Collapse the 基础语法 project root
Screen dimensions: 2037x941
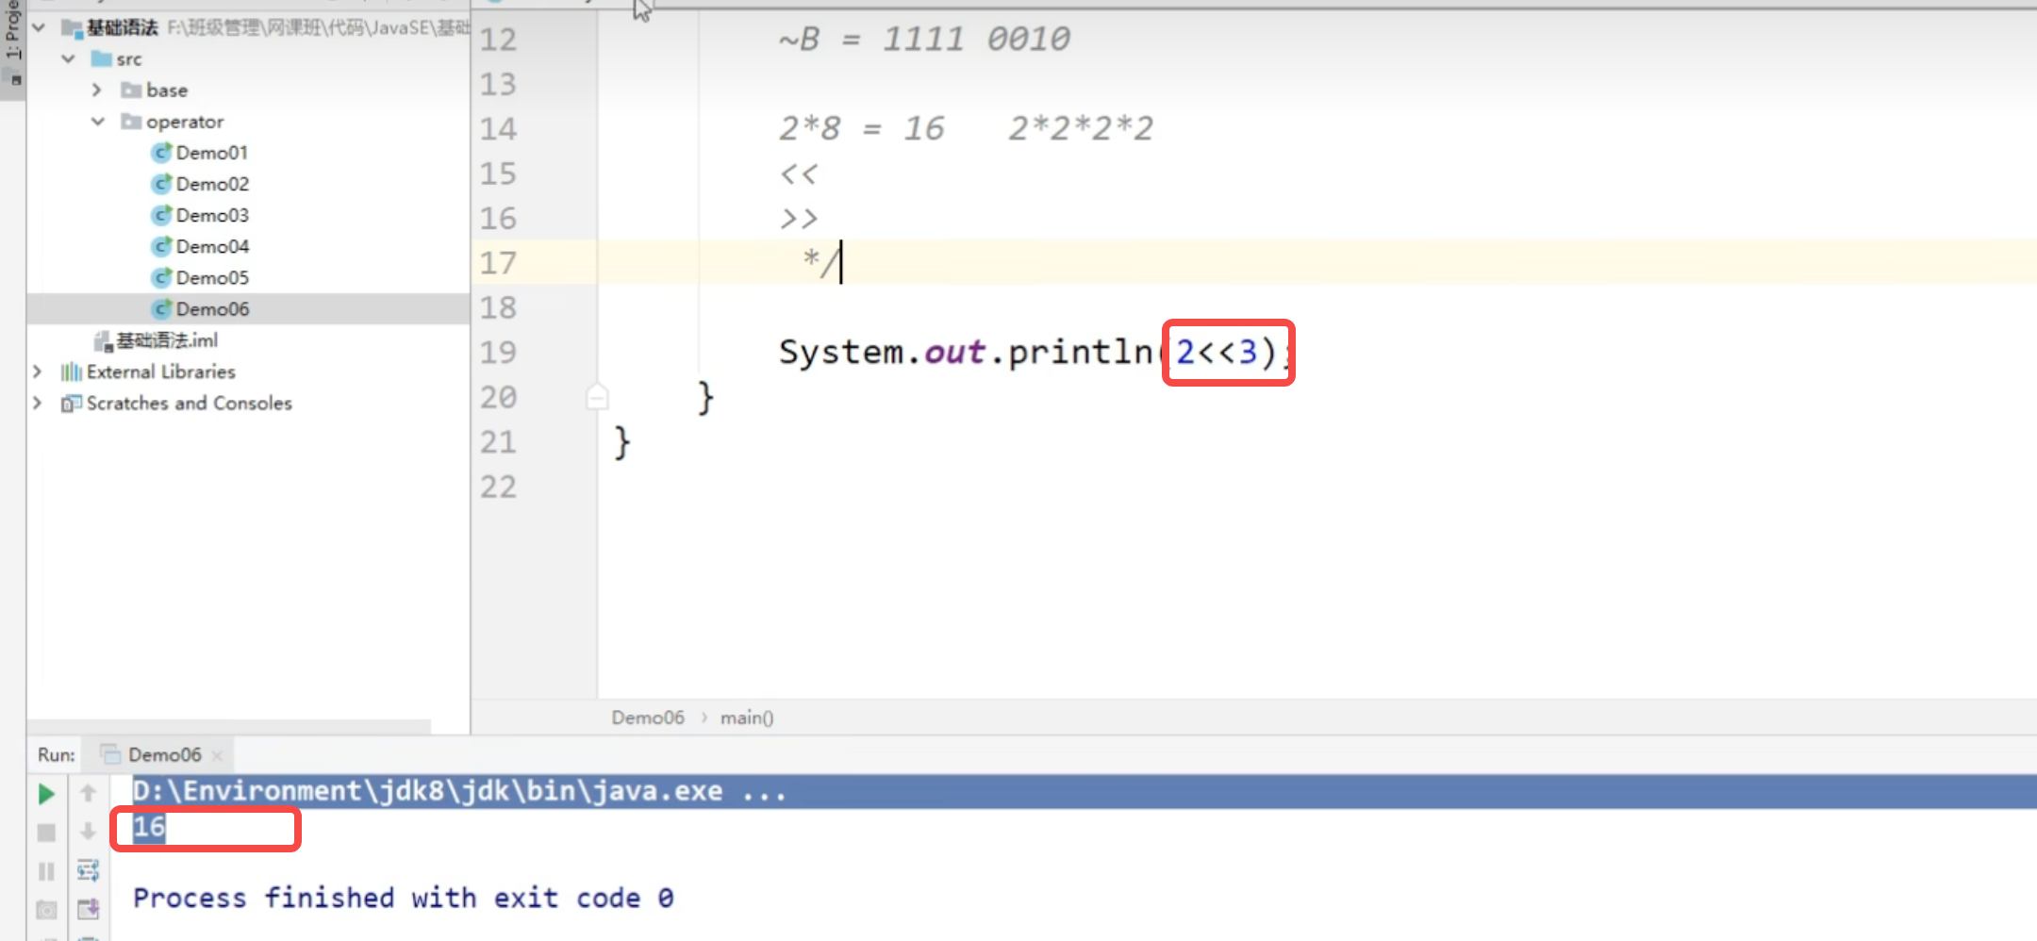tap(39, 27)
